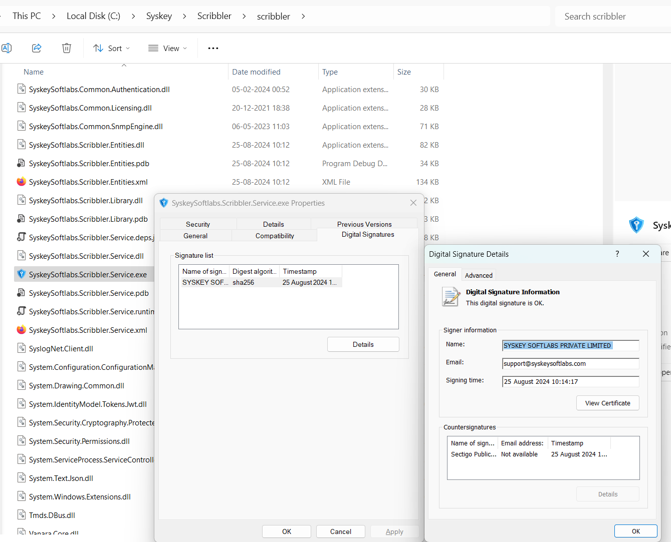Click the Share icon in the toolbar

click(36, 48)
